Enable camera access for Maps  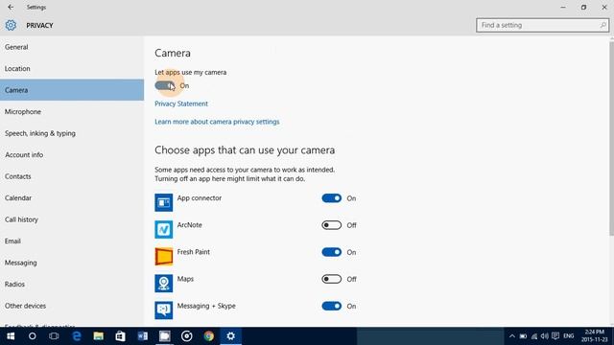[332, 279]
